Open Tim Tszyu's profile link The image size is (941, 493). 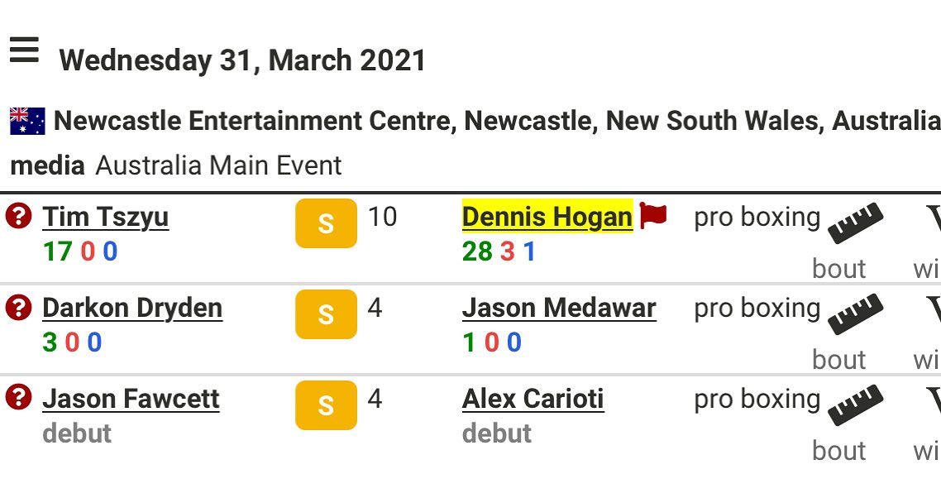pos(106,218)
